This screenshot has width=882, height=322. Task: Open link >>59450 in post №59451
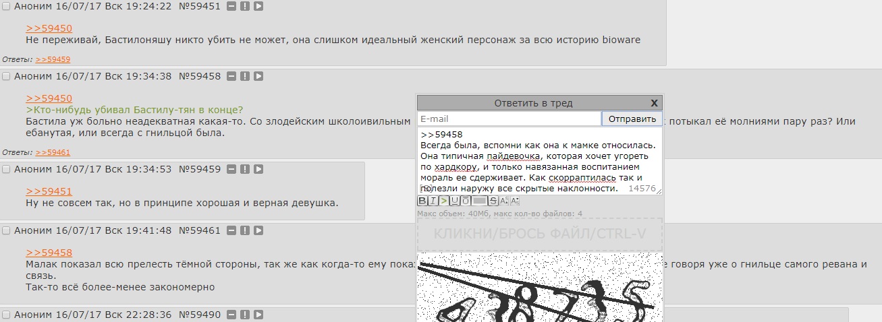point(49,28)
